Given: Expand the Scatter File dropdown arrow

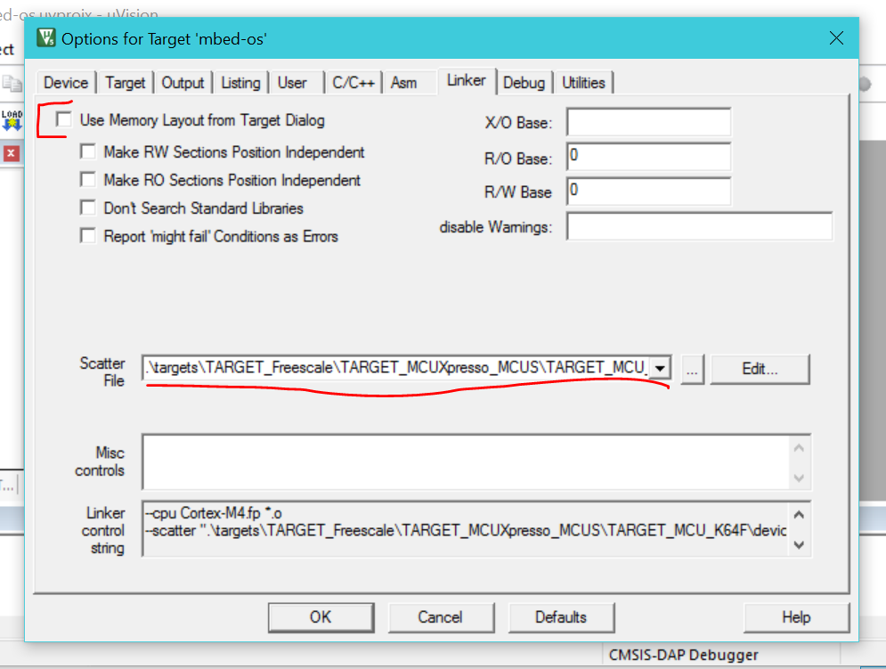Looking at the screenshot, I should (x=660, y=368).
